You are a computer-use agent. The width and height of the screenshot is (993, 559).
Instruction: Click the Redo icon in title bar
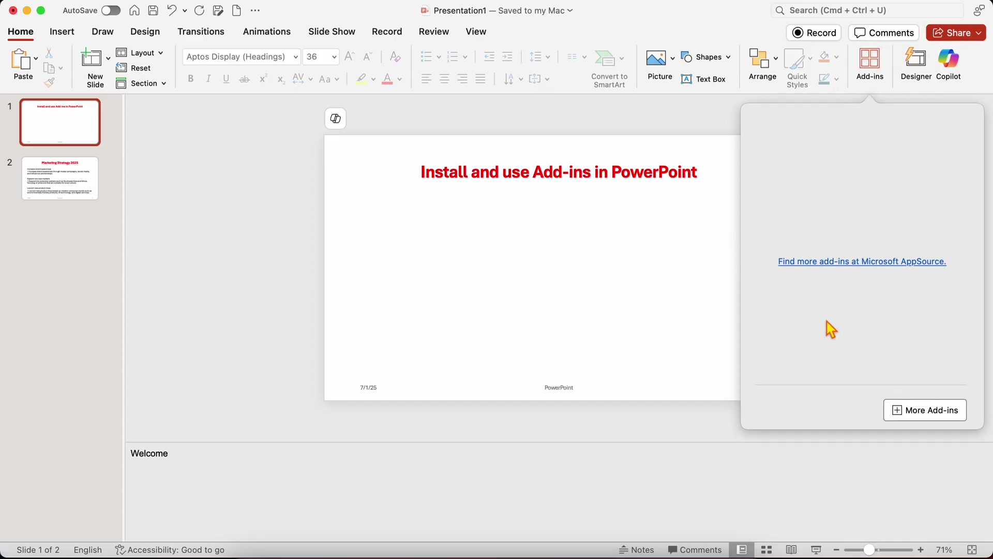tap(199, 10)
